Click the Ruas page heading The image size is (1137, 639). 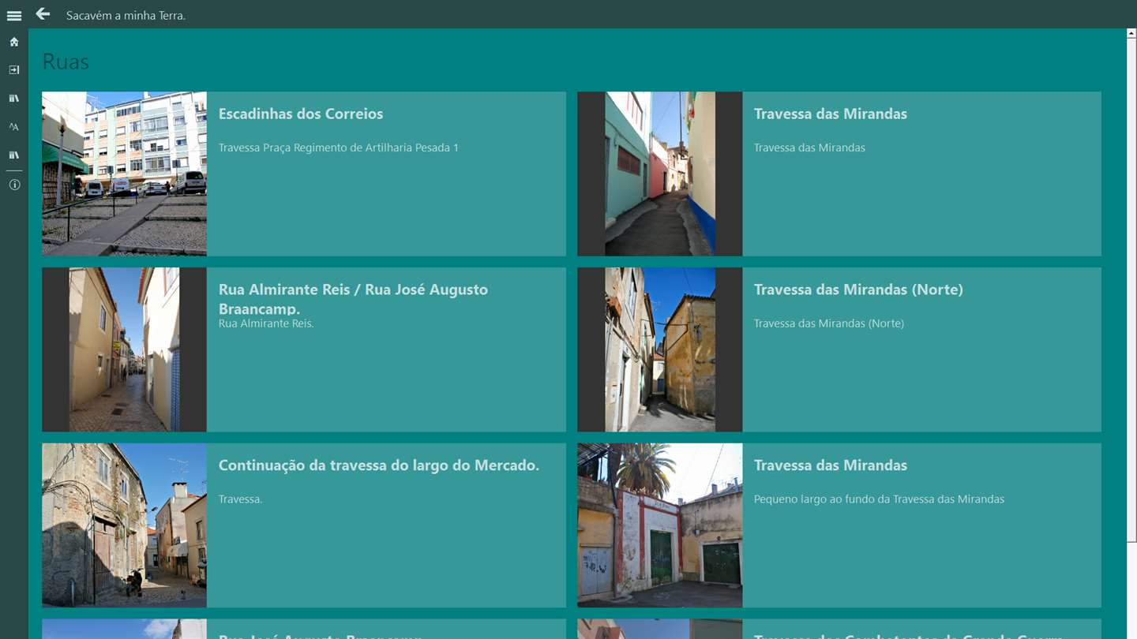tap(66, 62)
